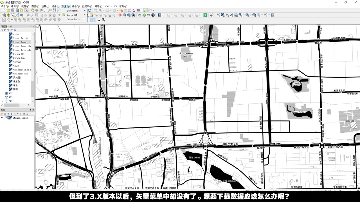Click the Browser panel vertical scrollbar

click(33, 88)
